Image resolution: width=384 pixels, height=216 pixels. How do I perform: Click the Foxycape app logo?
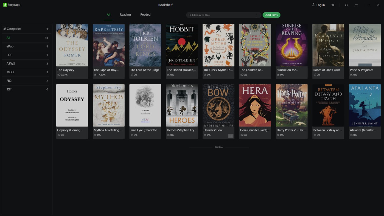click(x=5, y=5)
